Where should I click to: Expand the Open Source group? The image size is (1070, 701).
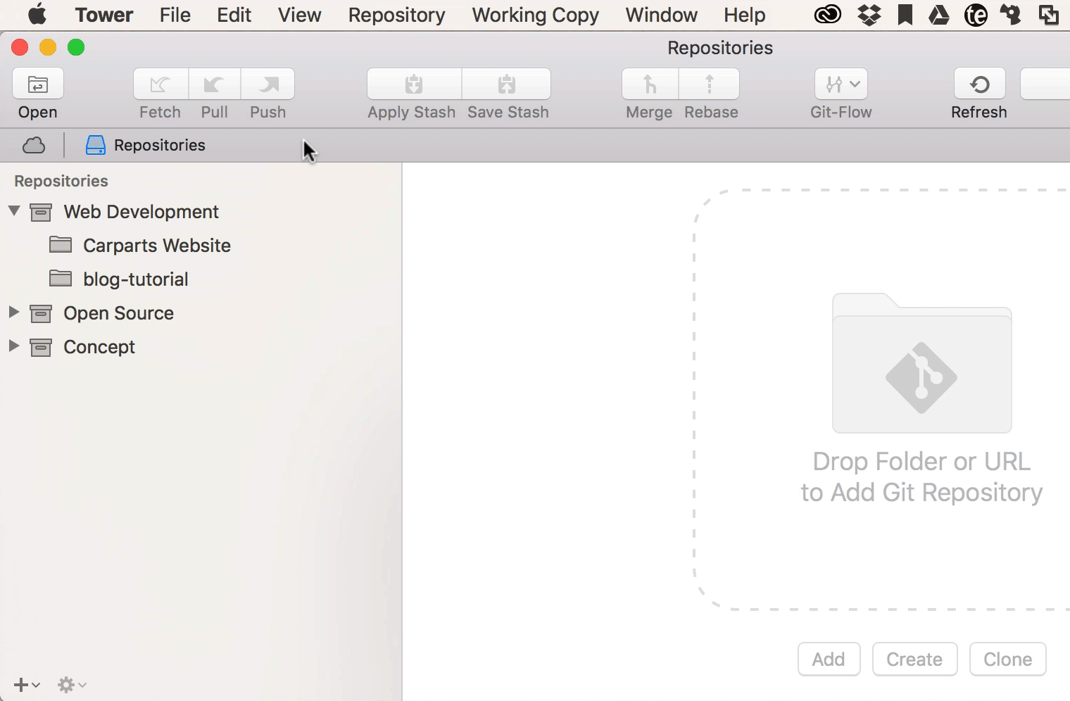coord(13,312)
